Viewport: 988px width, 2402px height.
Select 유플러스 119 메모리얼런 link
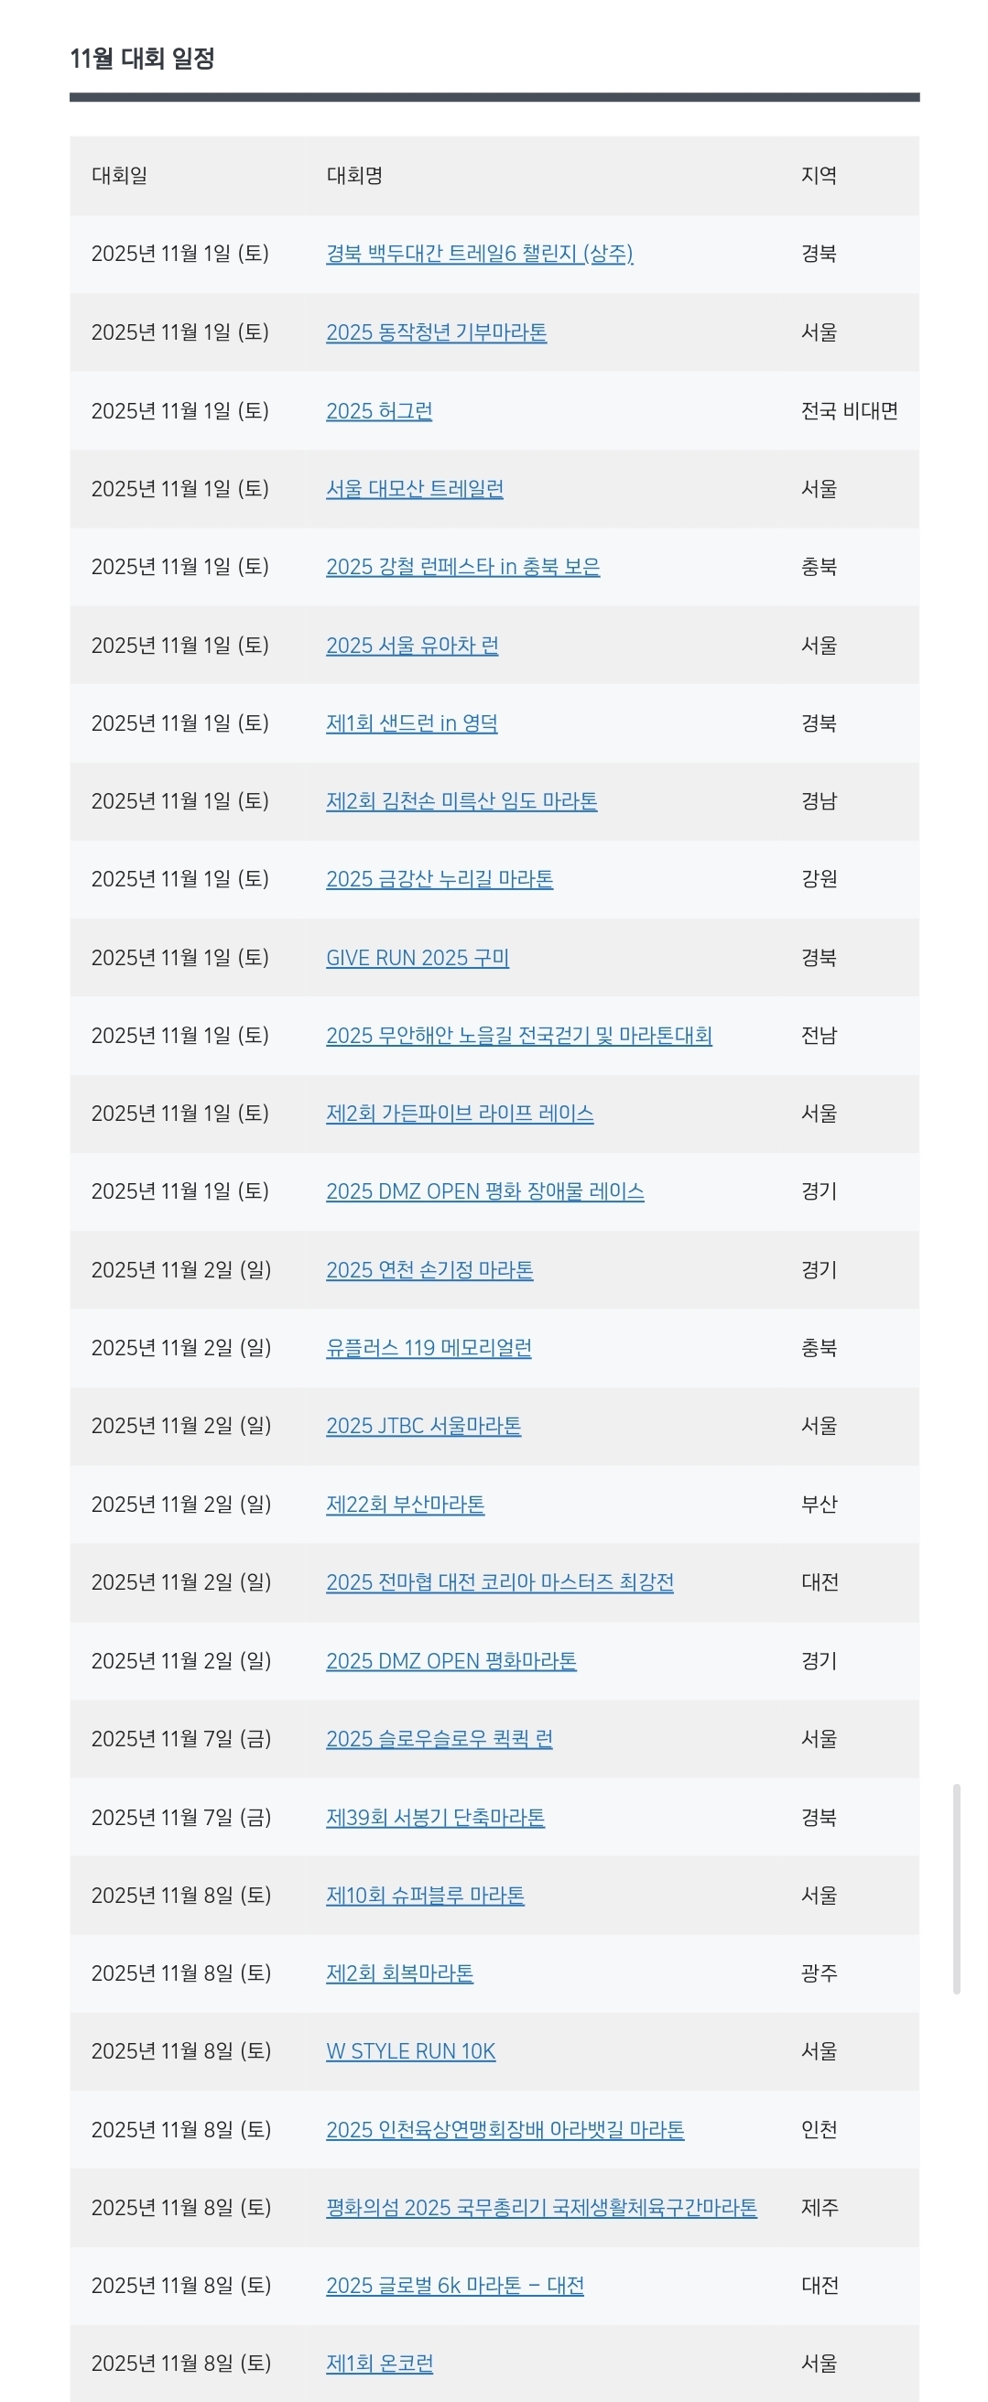429,1348
